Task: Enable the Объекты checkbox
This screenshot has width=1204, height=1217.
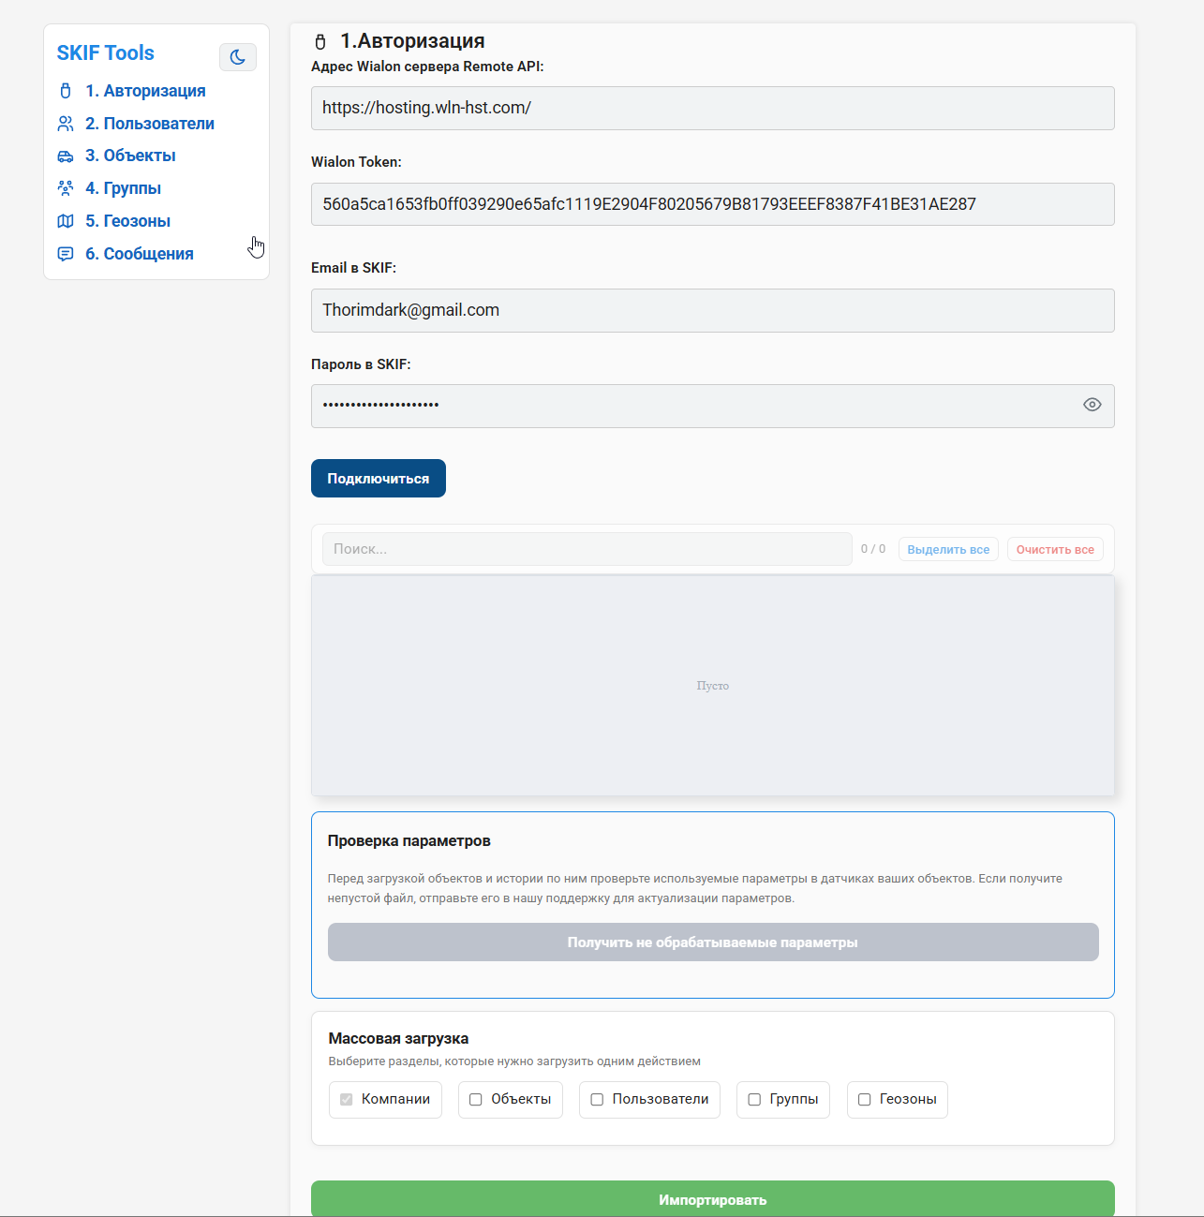Action: 476,1100
